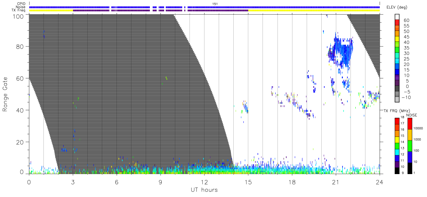Click the '3' tick on UT hours axis
The width and height of the screenshot is (427, 197).
[73, 182]
